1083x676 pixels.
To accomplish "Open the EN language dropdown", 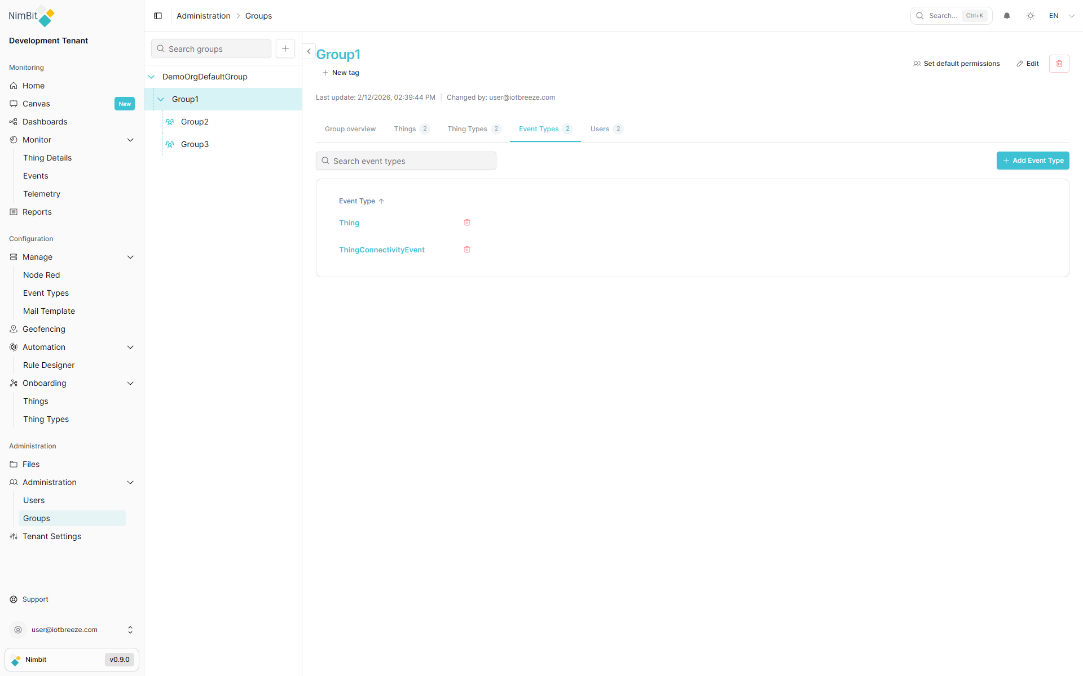I will click(1062, 16).
